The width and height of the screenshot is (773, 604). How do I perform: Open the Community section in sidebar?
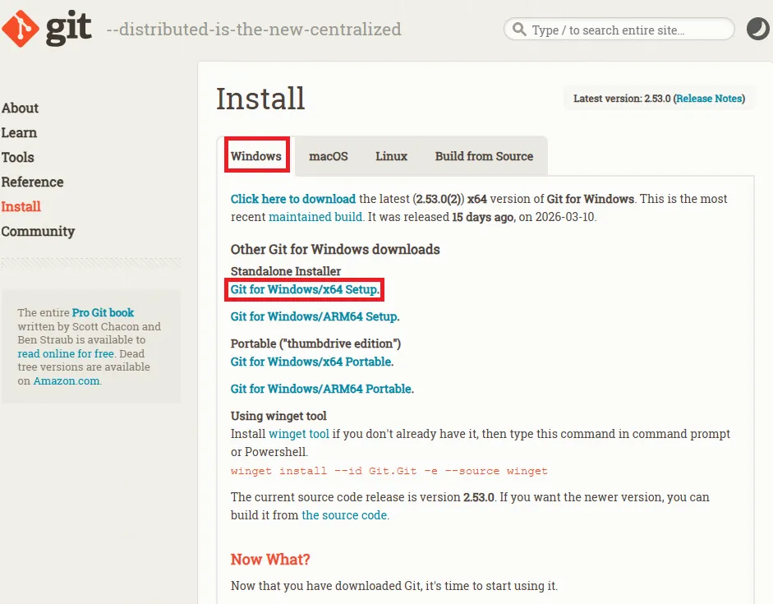coord(38,231)
